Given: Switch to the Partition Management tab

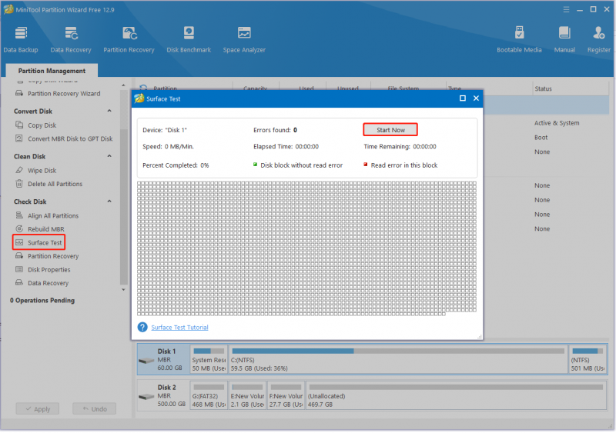Looking at the screenshot, I should coord(52,71).
